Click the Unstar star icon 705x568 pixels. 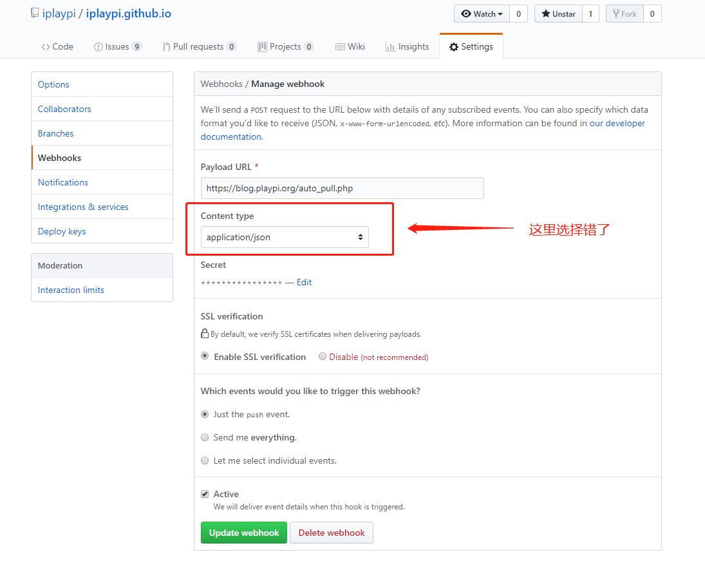(546, 14)
